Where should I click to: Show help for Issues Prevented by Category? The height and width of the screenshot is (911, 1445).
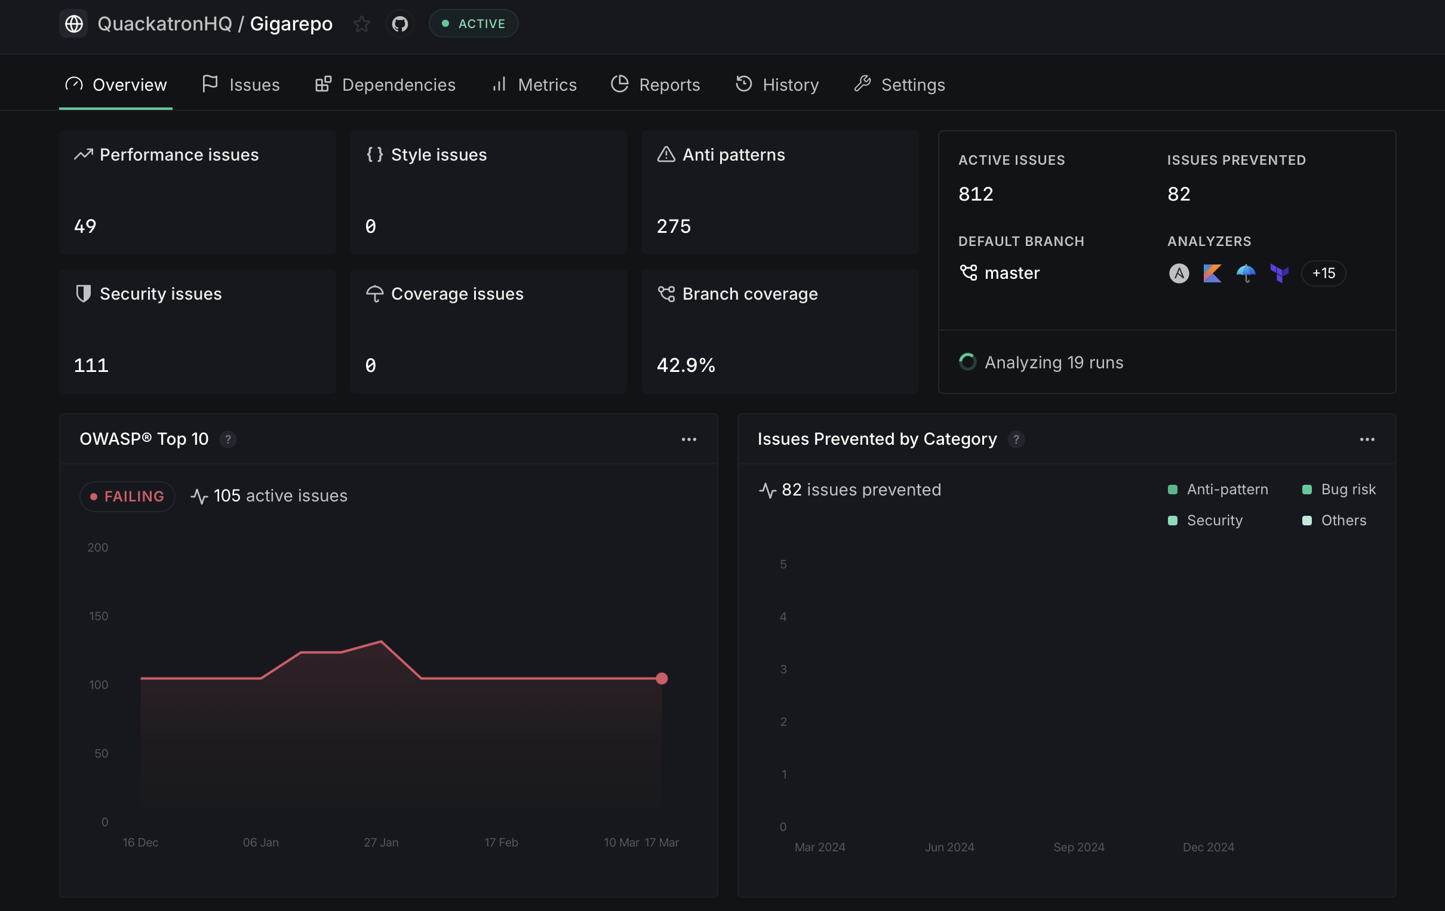point(1016,439)
